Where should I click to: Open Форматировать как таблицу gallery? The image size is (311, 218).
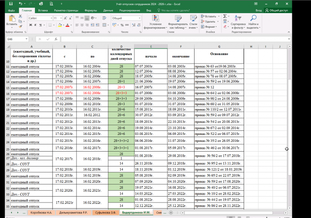tap(178, 22)
